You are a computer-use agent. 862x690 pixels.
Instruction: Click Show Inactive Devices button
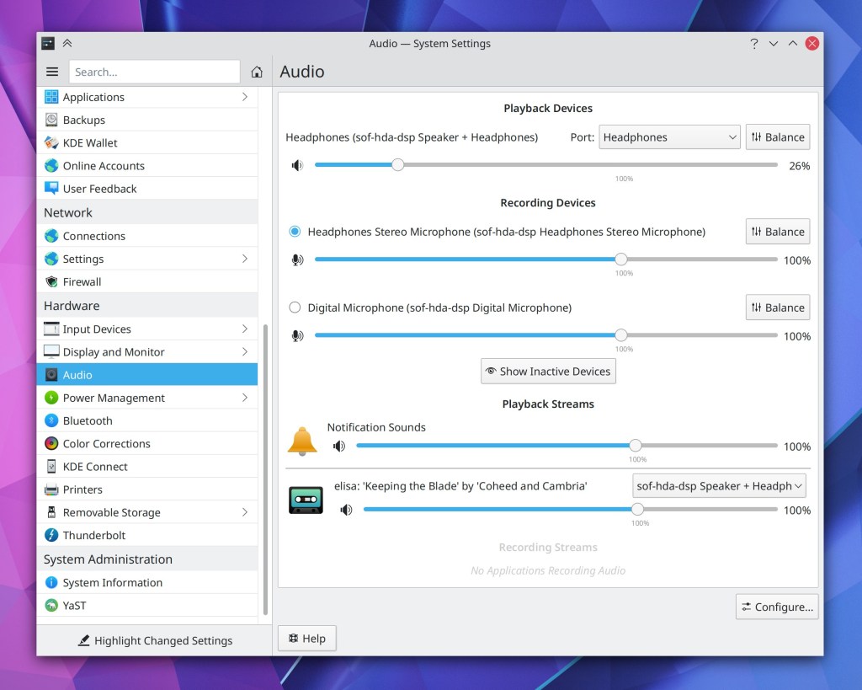[548, 372]
